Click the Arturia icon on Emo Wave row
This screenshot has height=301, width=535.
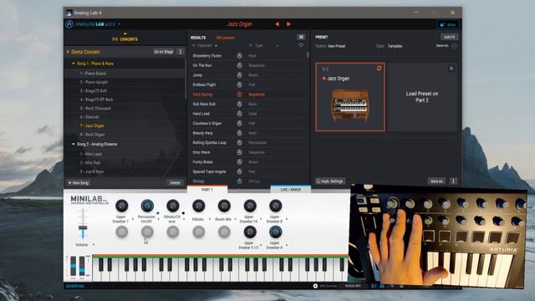coord(240,152)
